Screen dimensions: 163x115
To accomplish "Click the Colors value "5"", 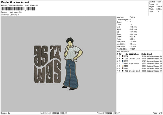I will [157, 4].
